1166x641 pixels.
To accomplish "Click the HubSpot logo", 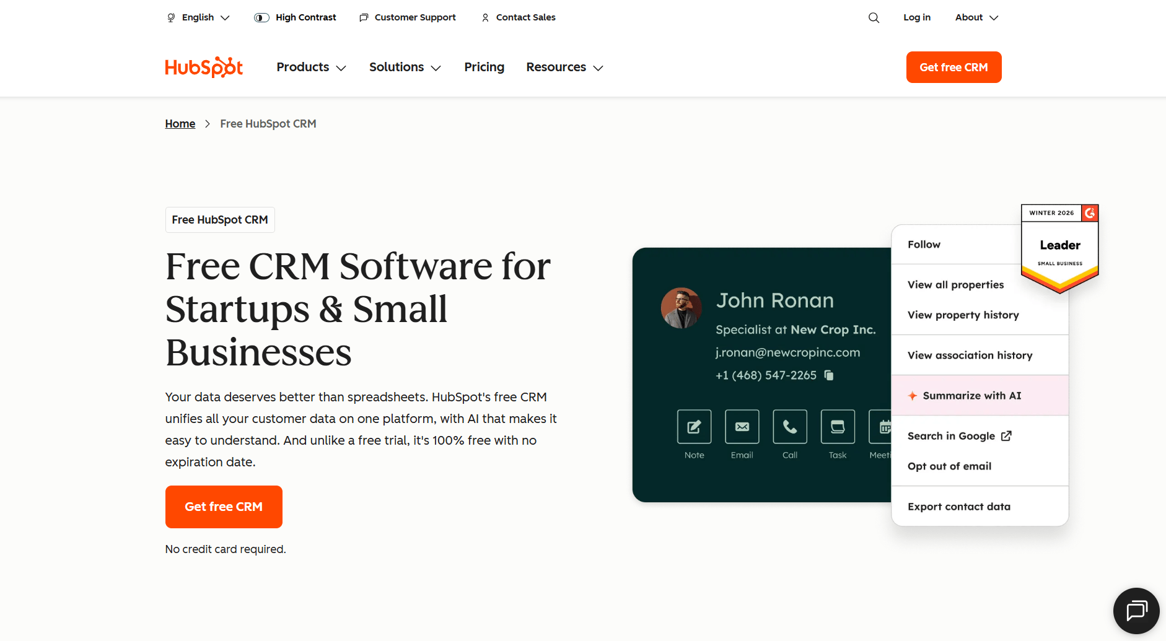I will coord(204,67).
